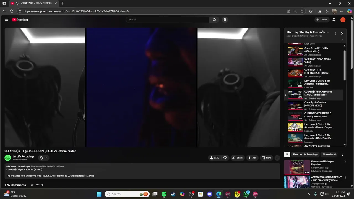Open the browser favorites list icon
This screenshot has width=354, height=199.
point(327,11)
